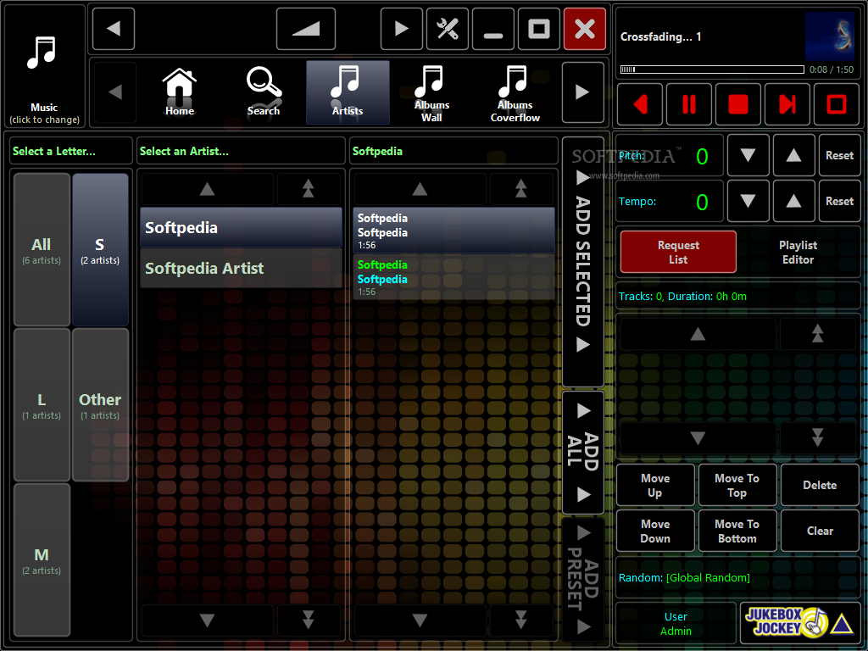Clear the request list

tap(820, 531)
